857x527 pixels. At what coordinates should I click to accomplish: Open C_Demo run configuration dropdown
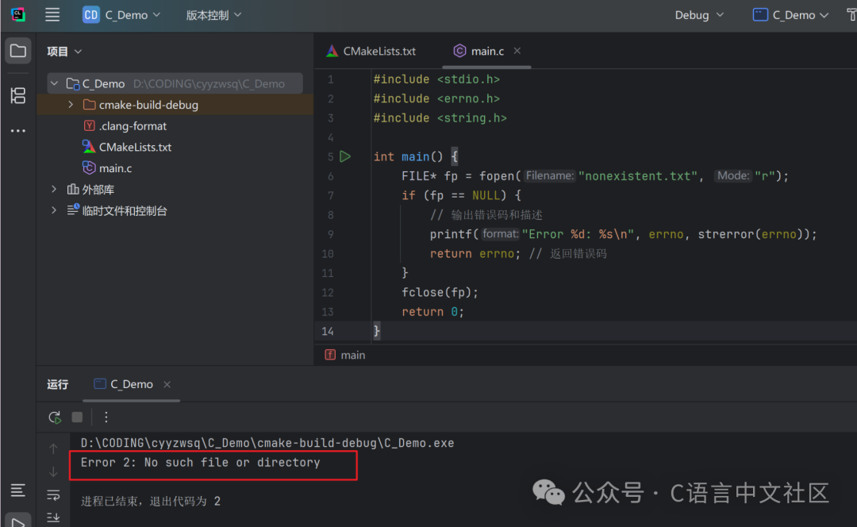click(x=790, y=15)
